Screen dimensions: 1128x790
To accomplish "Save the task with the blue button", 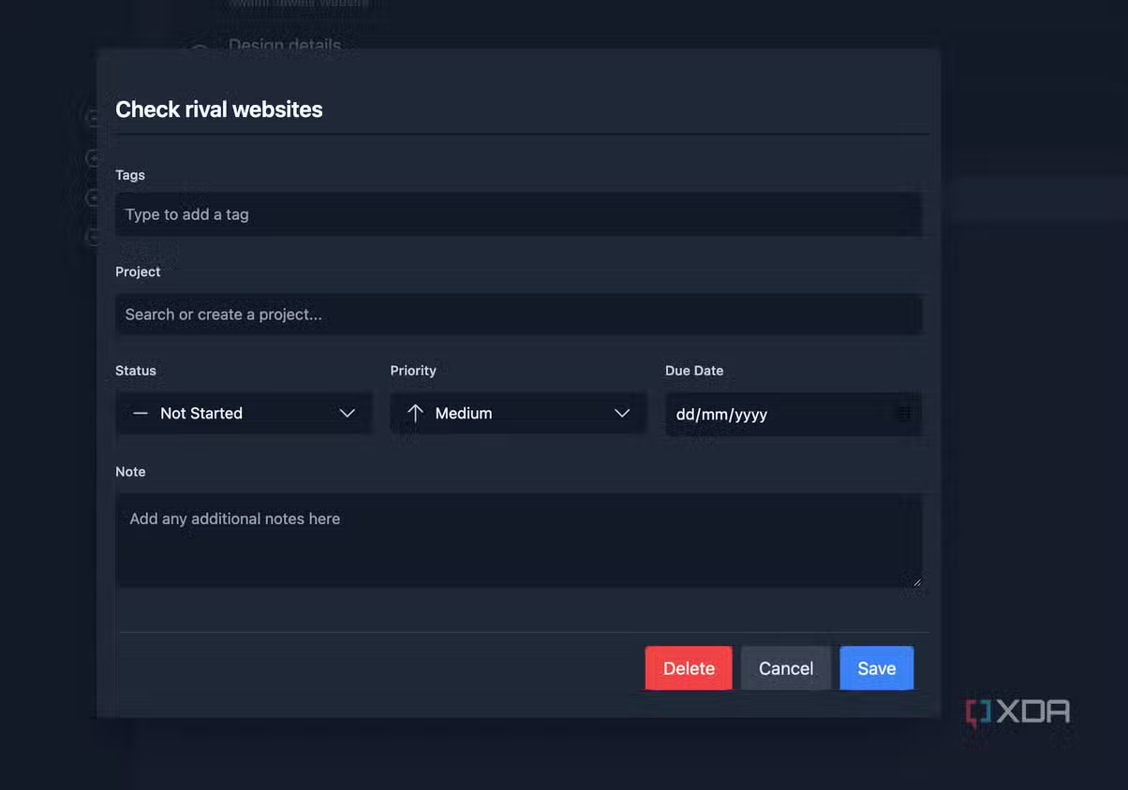I will pyautogui.click(x=876, y=668).
